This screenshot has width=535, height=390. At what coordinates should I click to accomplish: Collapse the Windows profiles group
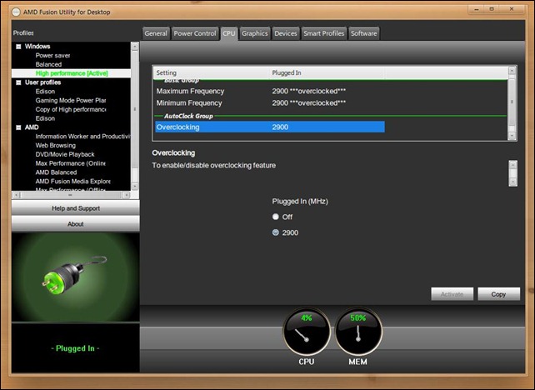(18, 47)
